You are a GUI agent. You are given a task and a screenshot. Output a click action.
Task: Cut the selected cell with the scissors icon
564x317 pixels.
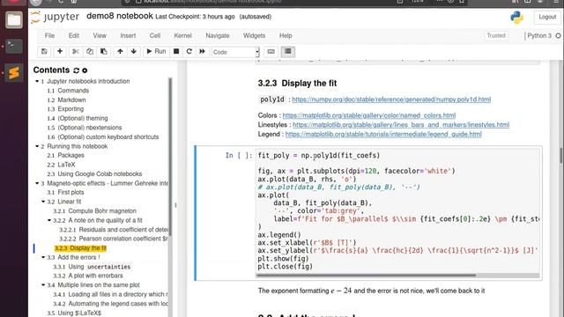(76, 51)
